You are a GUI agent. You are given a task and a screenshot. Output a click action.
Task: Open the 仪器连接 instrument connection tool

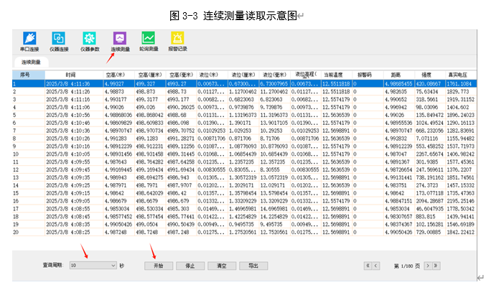tap(59, 41)
